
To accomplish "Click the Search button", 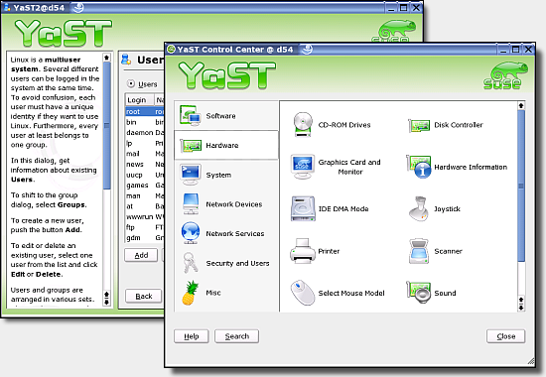I will [237, 336].
